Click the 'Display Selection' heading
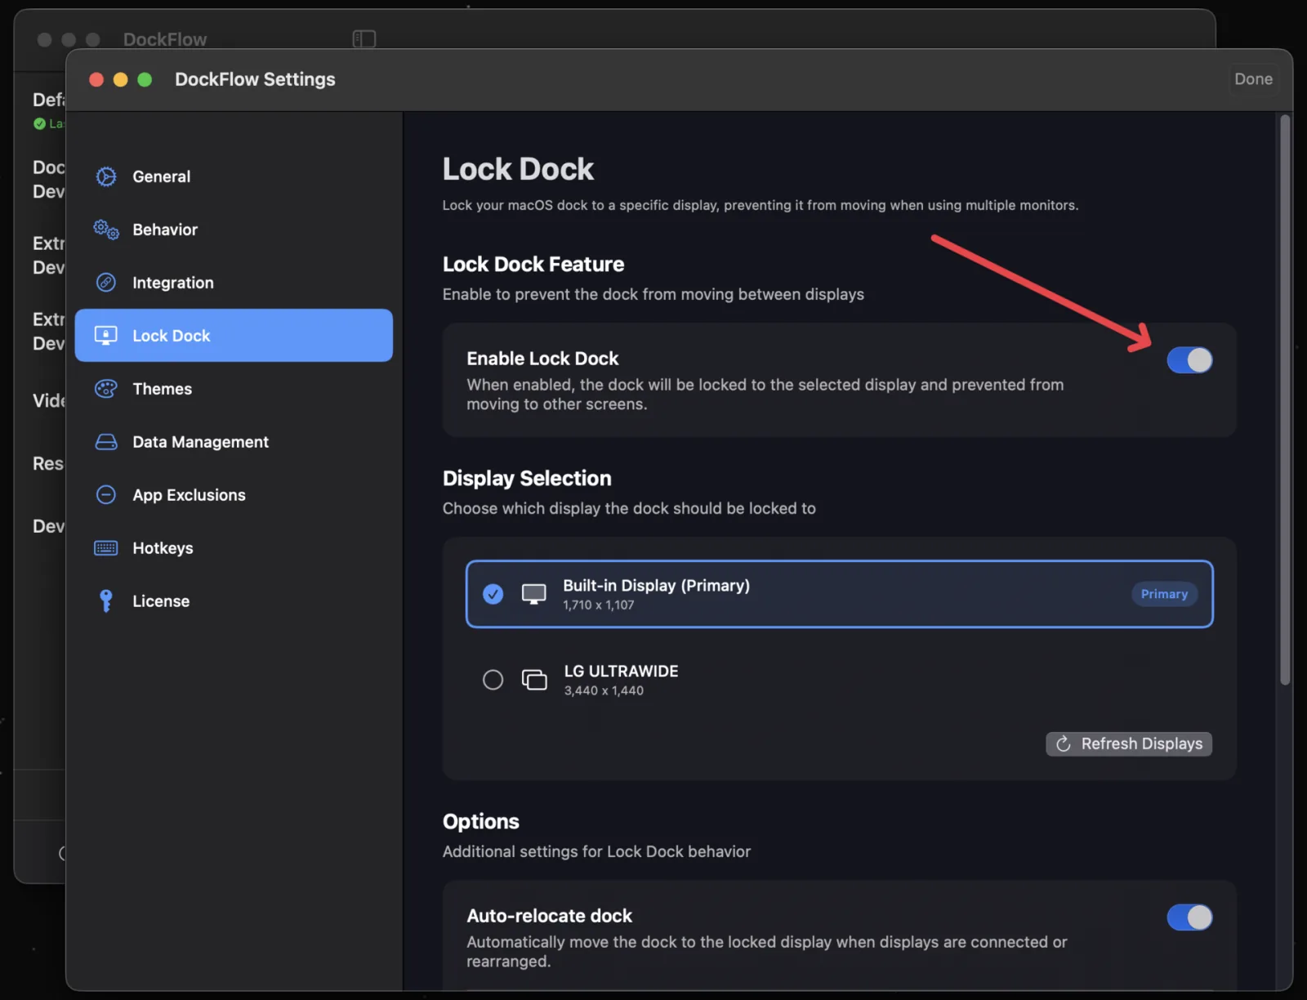The height and width of the screenshot is (1000, 1307). [527, 479]
